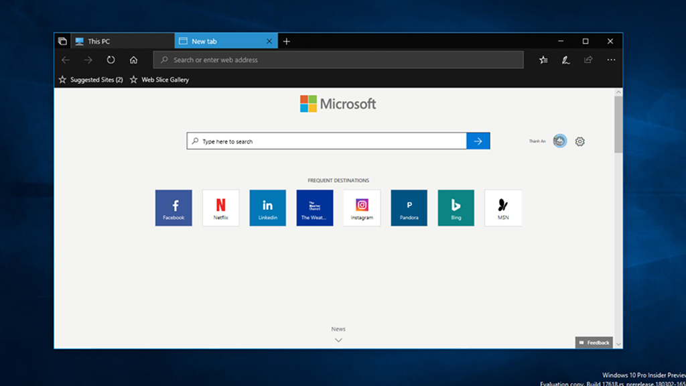This screenshot has width=686, height=386.
Task: Go forward with the forward arrow
Action: pos(88,60)
